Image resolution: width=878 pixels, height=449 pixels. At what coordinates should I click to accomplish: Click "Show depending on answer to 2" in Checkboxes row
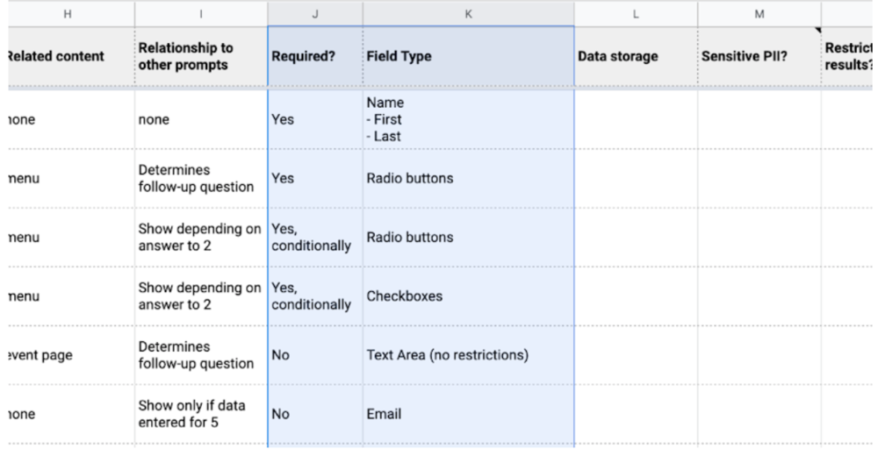202,296
